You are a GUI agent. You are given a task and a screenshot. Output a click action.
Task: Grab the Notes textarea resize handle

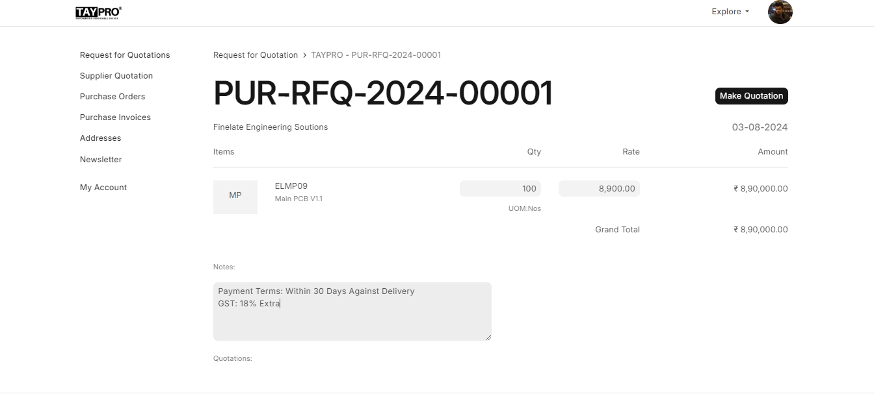coord(488,337)
